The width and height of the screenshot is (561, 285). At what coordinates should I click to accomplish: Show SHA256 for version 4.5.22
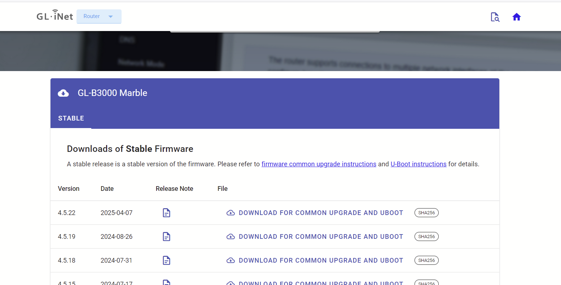[426, 213]
